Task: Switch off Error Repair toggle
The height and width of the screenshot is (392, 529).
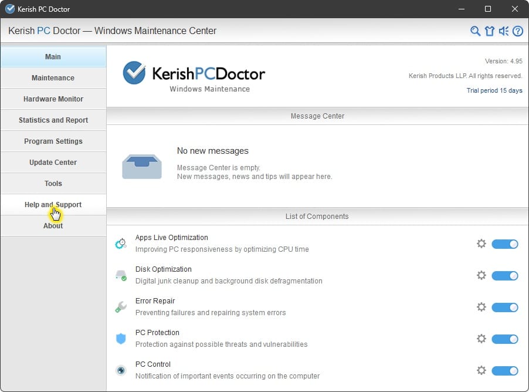Action: point(505,307)
